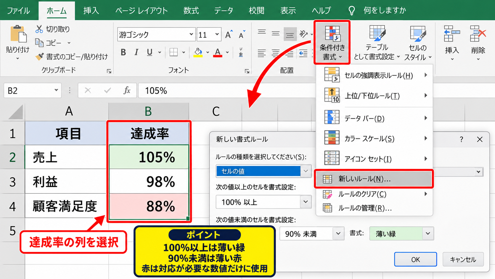
Task: Click the Paste (貼り付け) clipboard icon
Action: pos(18,34)
